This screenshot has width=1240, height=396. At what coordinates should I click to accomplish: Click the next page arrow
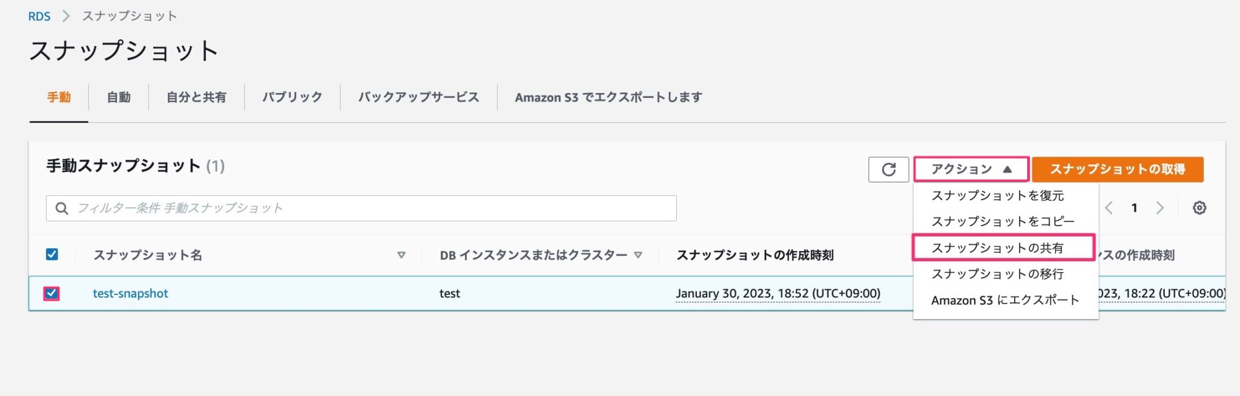click(1159, 208)
